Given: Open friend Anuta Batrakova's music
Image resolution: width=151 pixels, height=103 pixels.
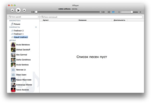Looking at the screenshot, I should pos(23,45).
